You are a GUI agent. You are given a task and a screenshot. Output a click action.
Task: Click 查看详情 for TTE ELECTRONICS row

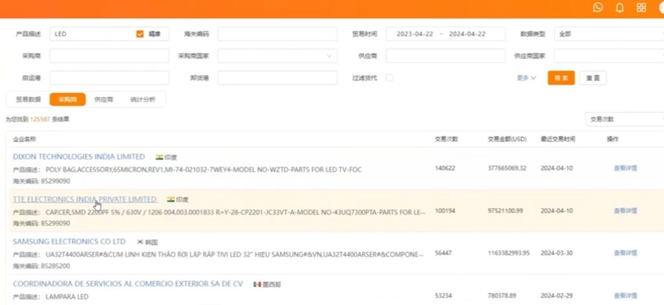coord(626,210)
